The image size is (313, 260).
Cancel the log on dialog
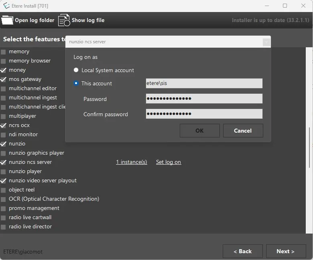pos(243,131)
